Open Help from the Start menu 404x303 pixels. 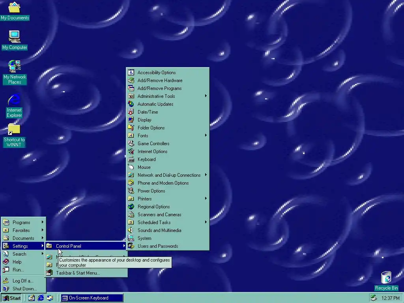click(23, 262)
